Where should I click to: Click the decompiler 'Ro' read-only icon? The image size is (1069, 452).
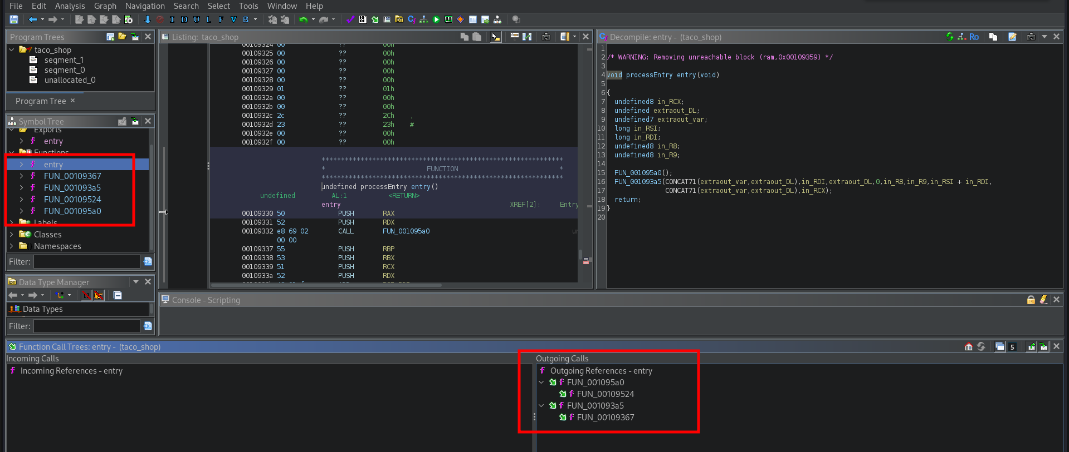(x=974, y=37)
